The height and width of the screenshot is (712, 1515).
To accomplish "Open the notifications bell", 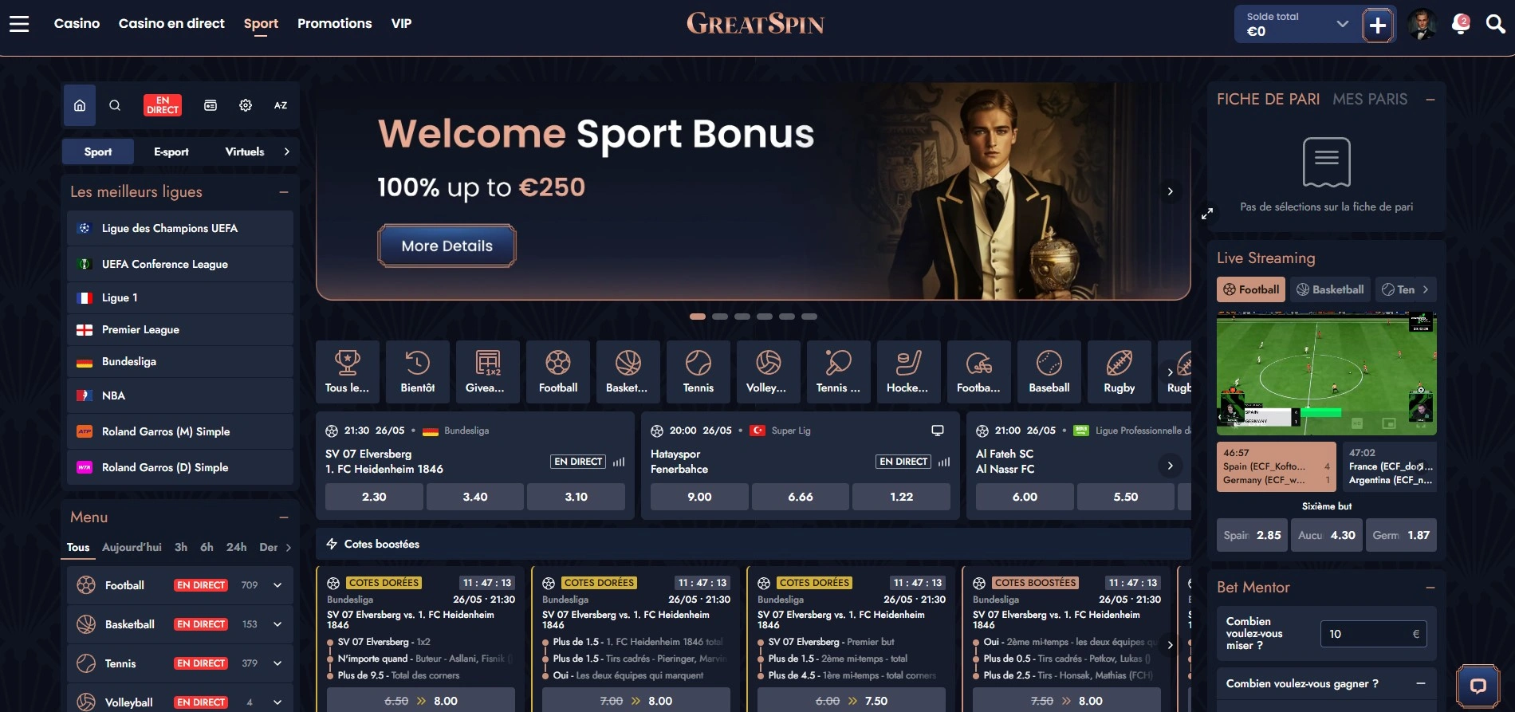I will [x=1460, y=25].
